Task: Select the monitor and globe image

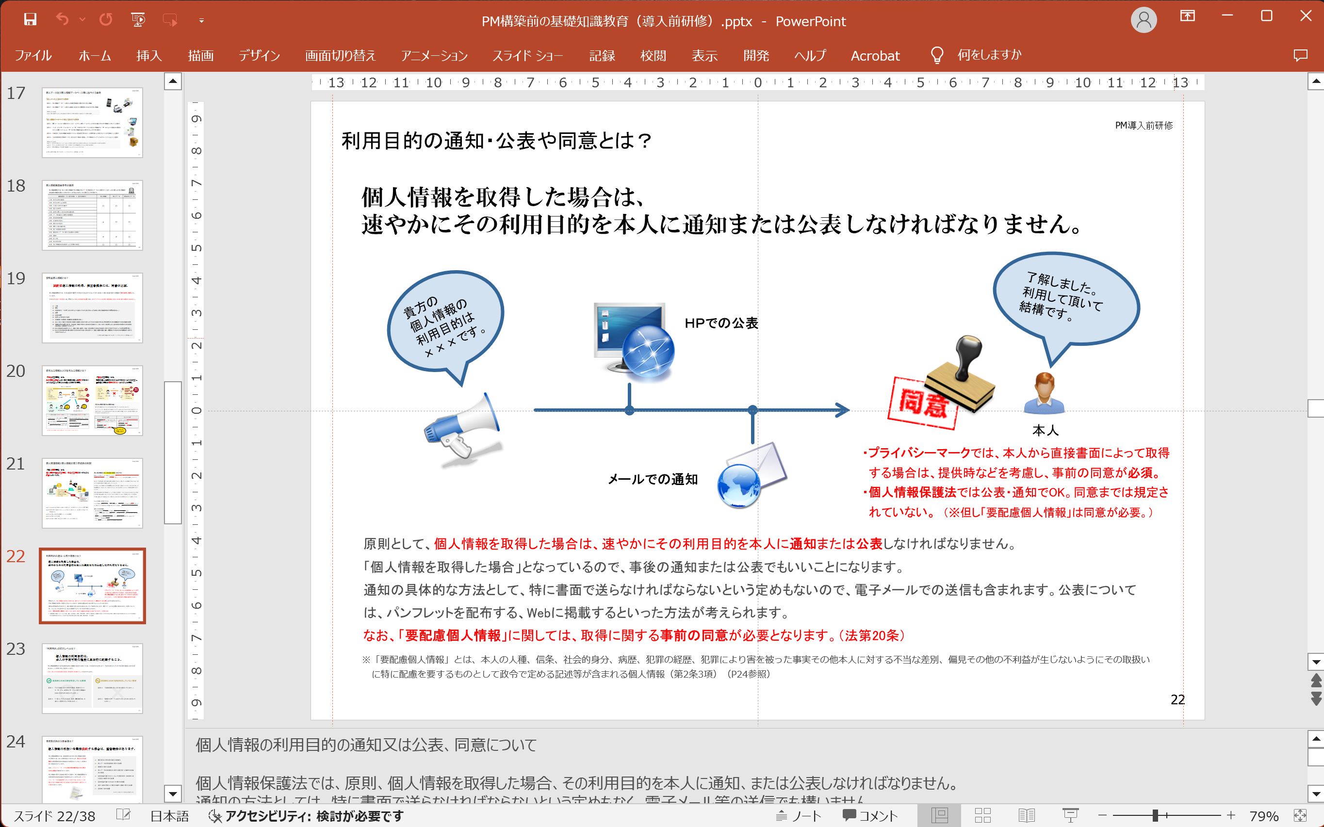Action: [635, 343]
